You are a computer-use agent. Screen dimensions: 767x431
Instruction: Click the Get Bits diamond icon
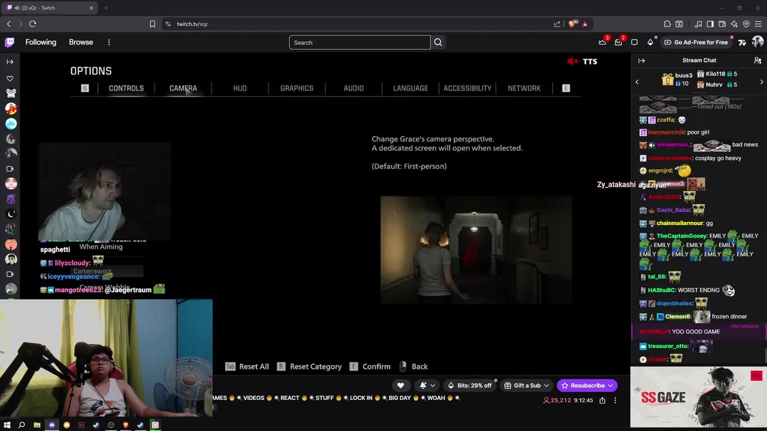650,43
